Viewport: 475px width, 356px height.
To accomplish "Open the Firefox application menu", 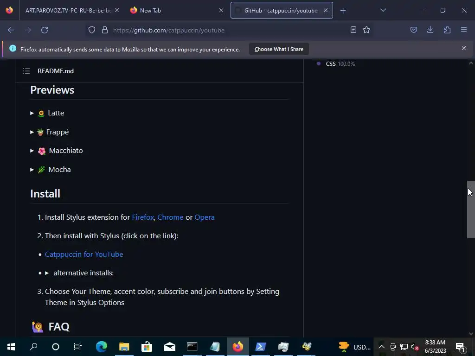I will (464, 30).
